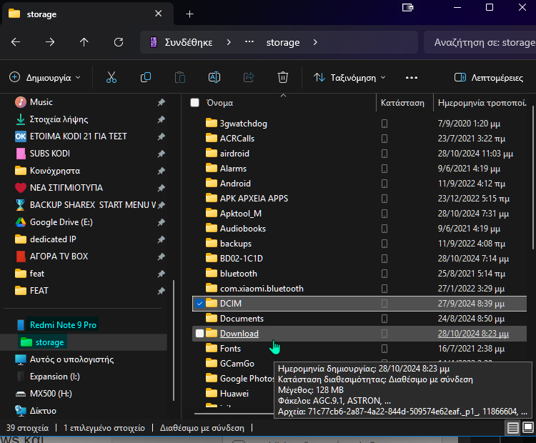
Task: Select storage under Redmi Note 9 Pro
Action: pos(49,342)
